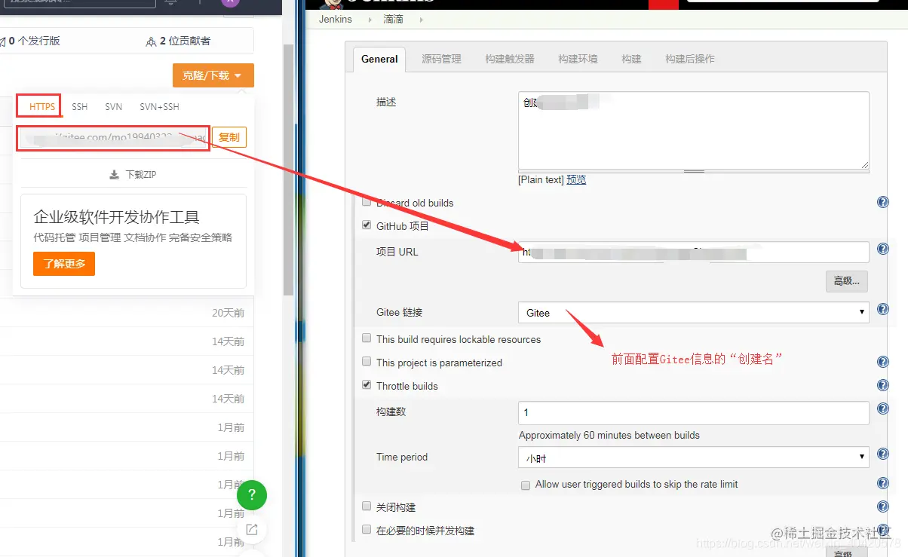Viewport: 908px width, 557px height.
Task: Open help icon for Throttle builds
Action: (x=883, y=386)
